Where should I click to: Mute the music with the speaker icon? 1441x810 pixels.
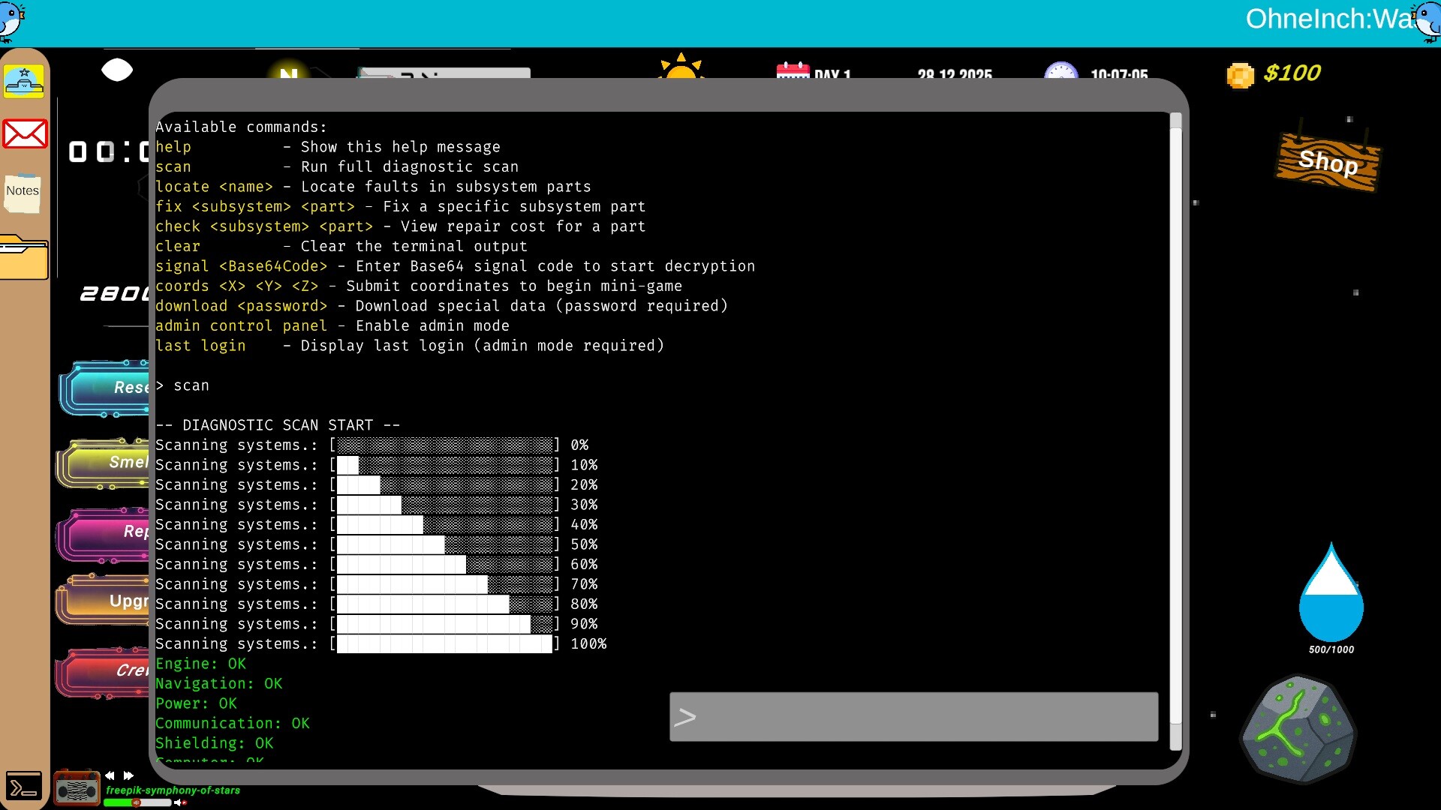(178, 802)
